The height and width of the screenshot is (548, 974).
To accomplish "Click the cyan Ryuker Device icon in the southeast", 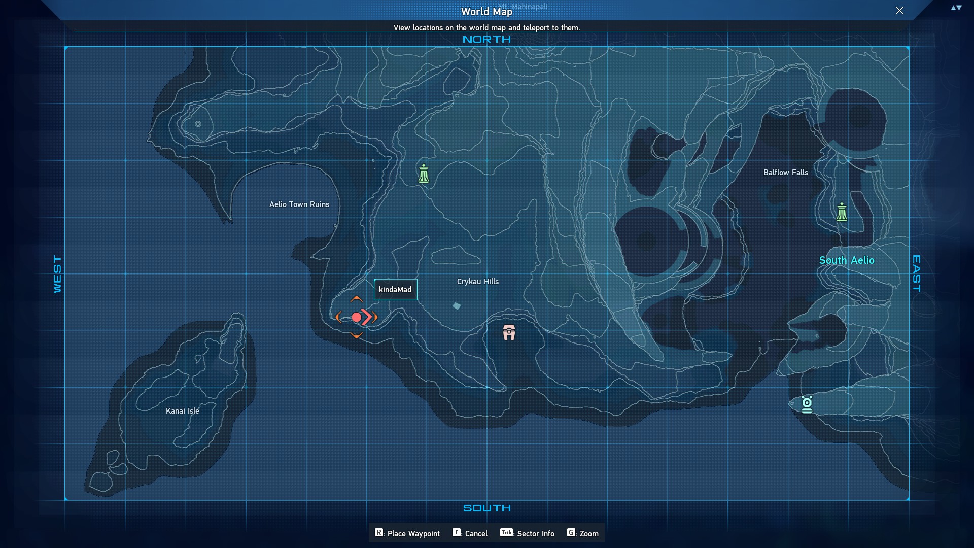I will [x=807, y=404].
